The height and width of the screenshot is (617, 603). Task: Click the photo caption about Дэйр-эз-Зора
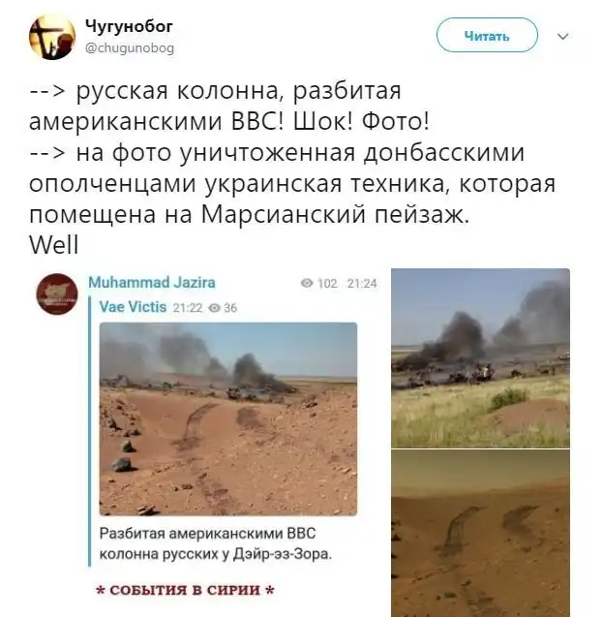(216, 543)
